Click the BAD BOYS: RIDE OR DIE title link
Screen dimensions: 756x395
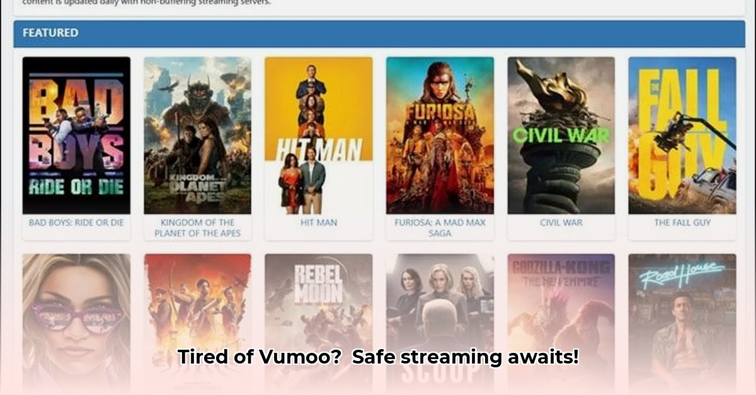76,223
